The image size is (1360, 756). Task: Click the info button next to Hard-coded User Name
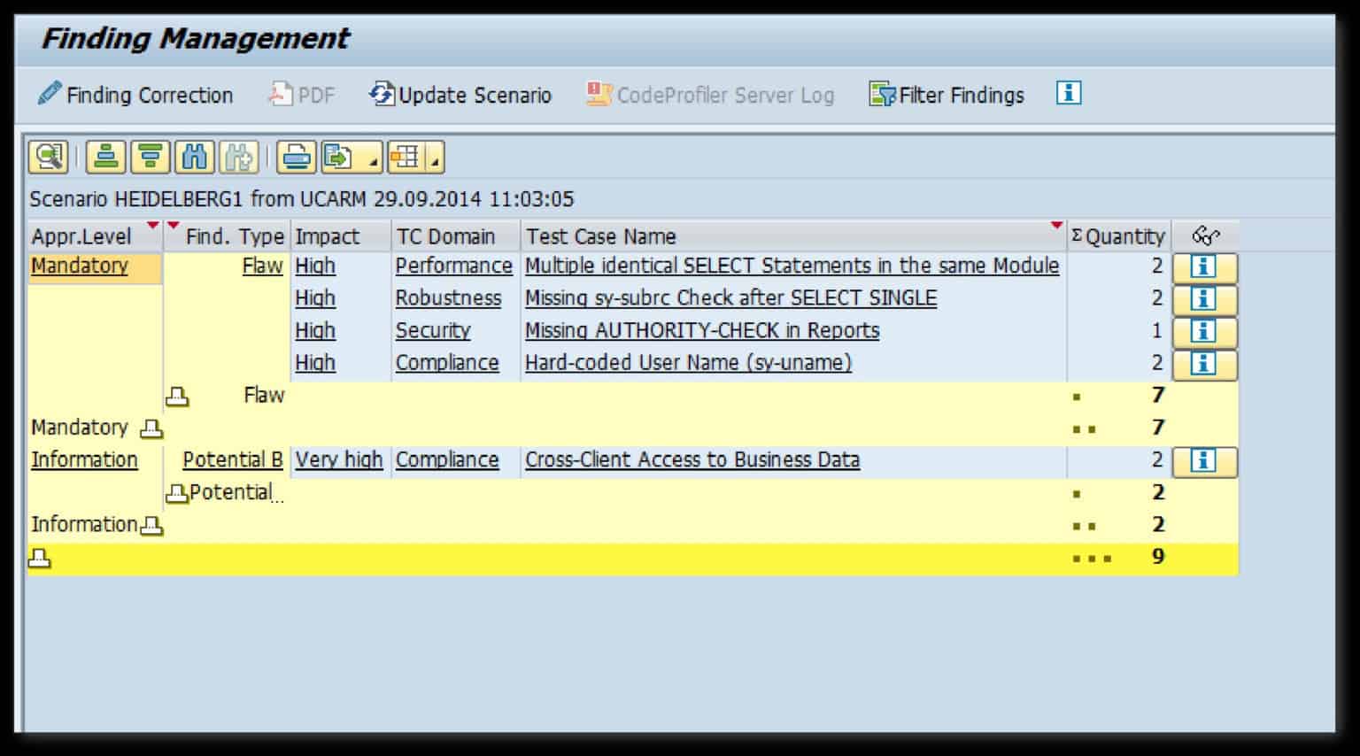(1204, 363)
